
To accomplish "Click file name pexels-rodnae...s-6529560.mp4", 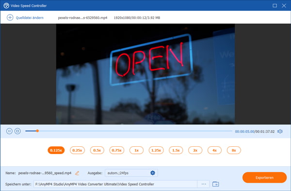I will point(82,18).
